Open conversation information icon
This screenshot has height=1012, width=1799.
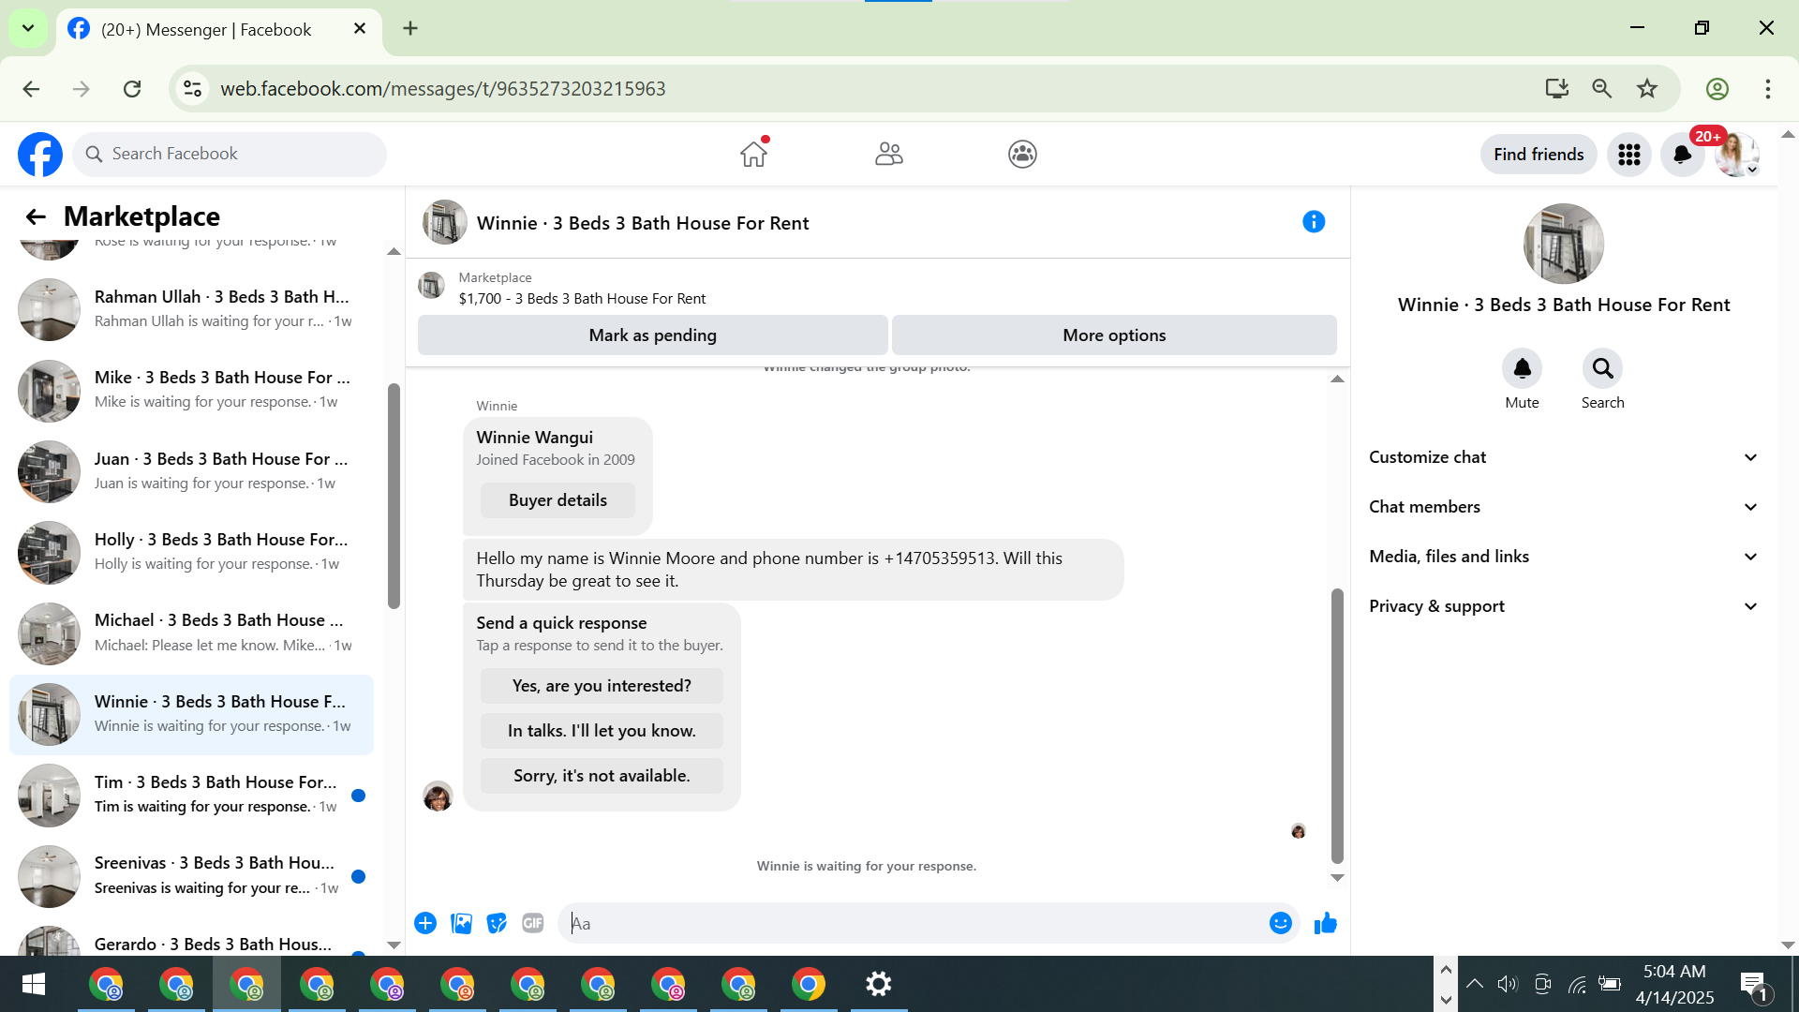(1314, 222)
